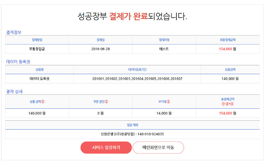This screenshot has width=265, height=167.
Task: Click the data period 201601 through 201607 cell
Action: [x=137, y=79]
